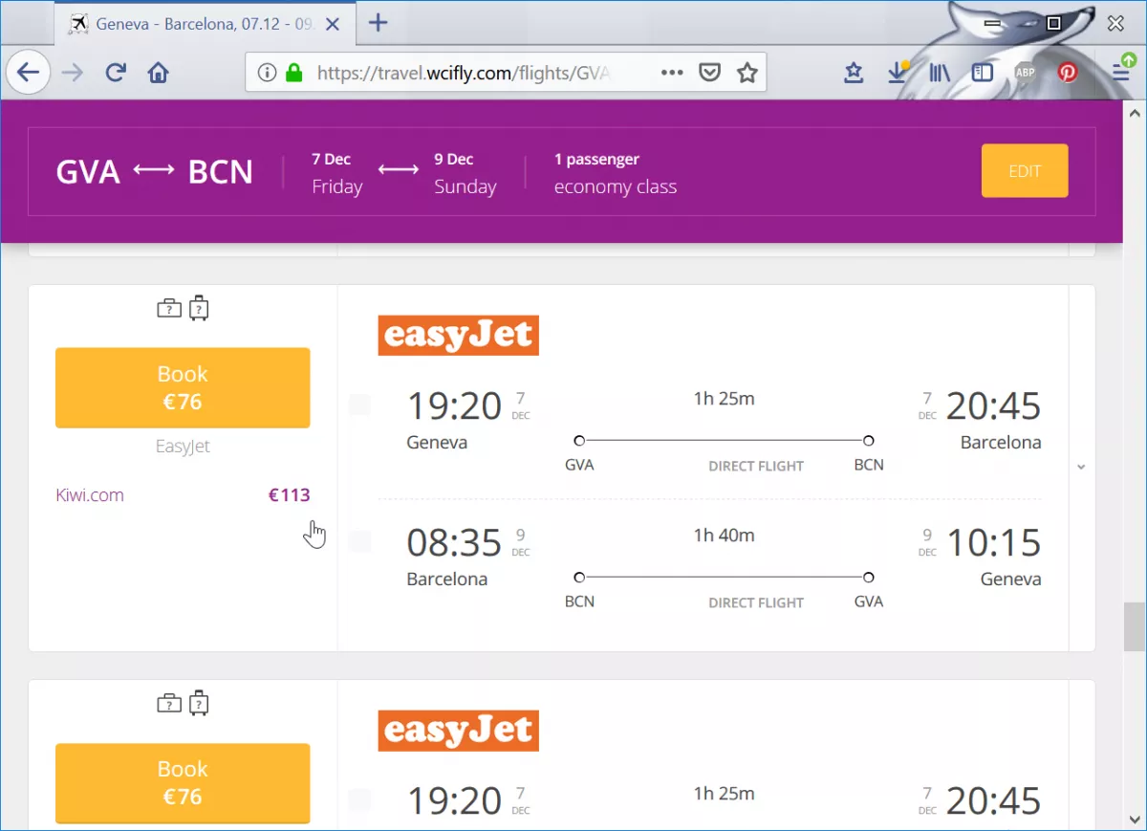Click the 08:35 departure time
This screenshot has width=1147, height=831.
[x=454, y=542]
